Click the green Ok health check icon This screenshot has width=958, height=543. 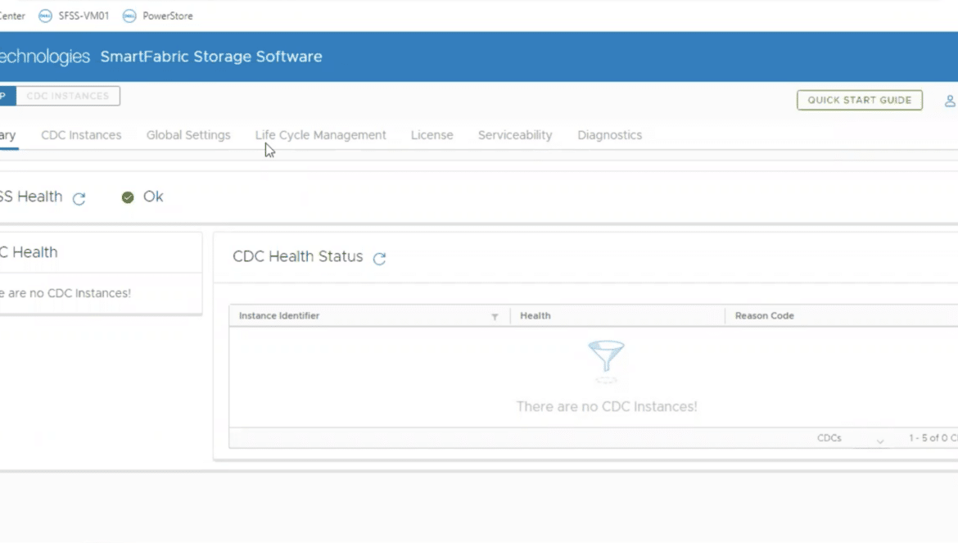tap(128, 197)
